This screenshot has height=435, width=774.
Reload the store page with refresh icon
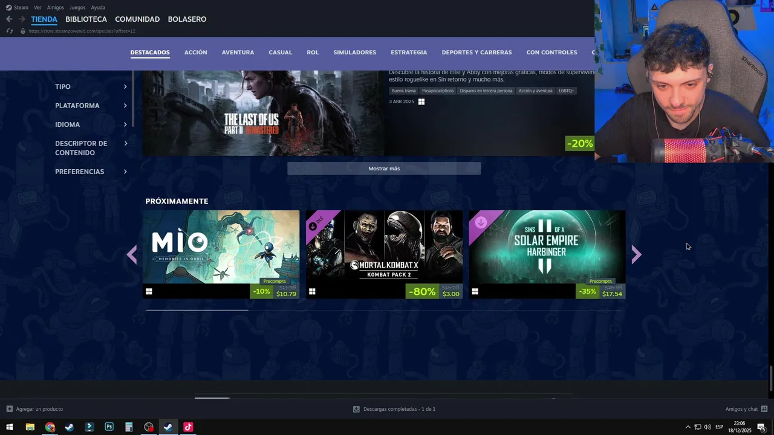[9, 31]
